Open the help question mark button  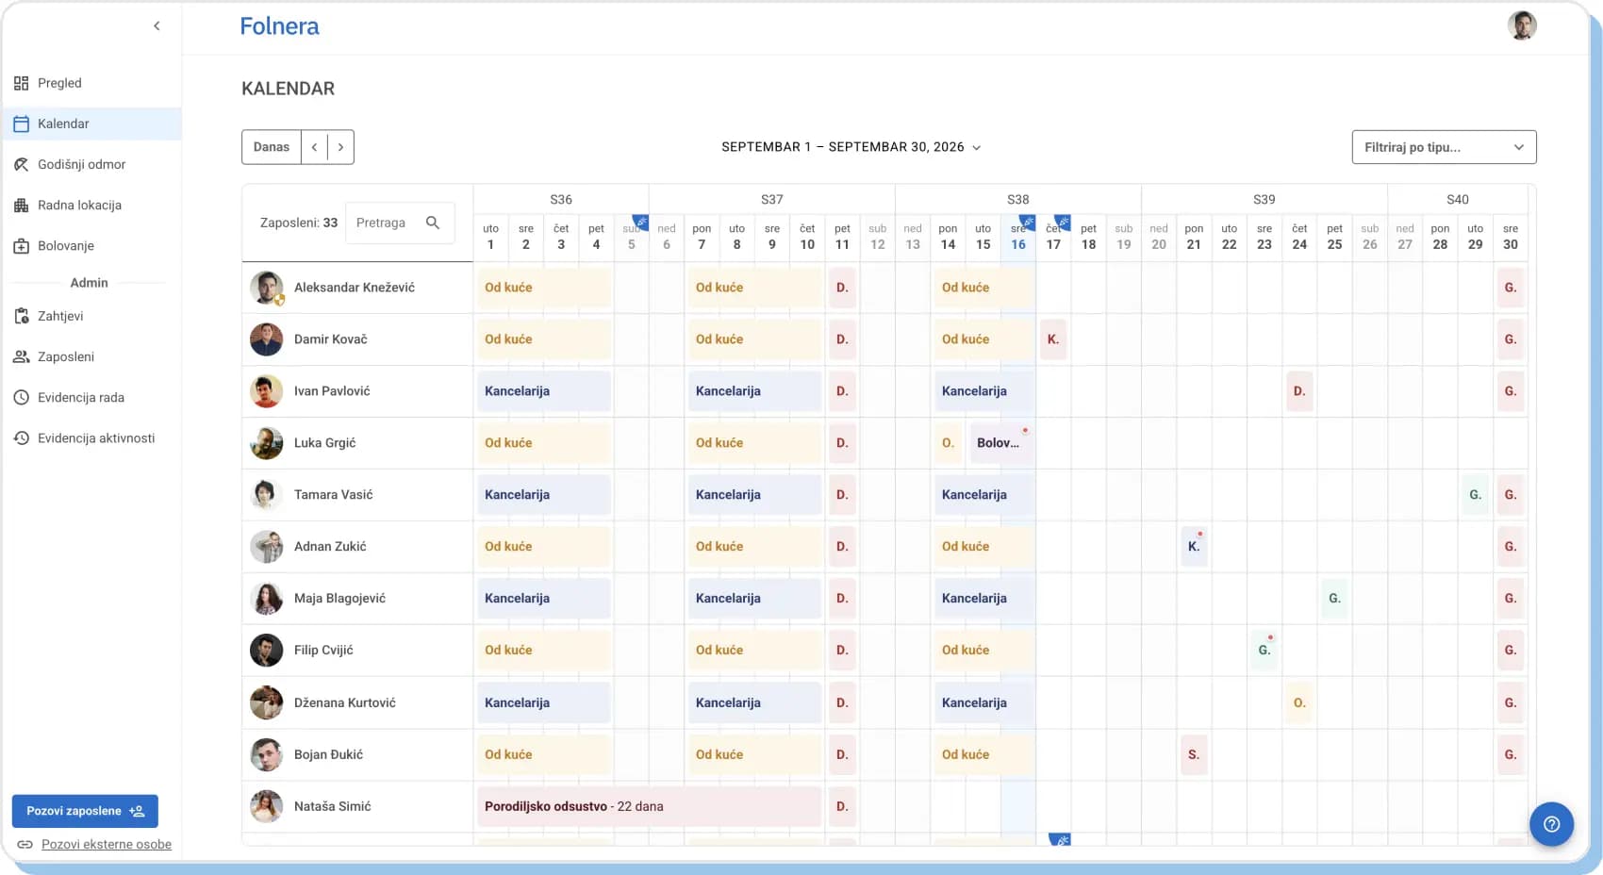pos(1551,824)
